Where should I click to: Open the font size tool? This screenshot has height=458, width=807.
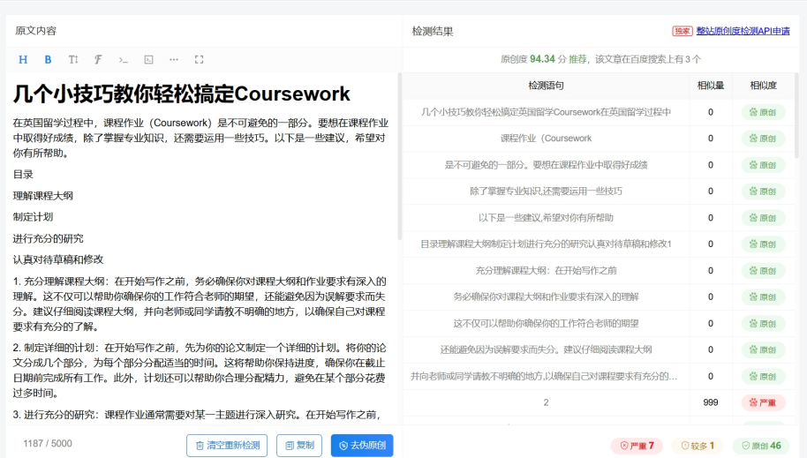click(x=73, y=60)
